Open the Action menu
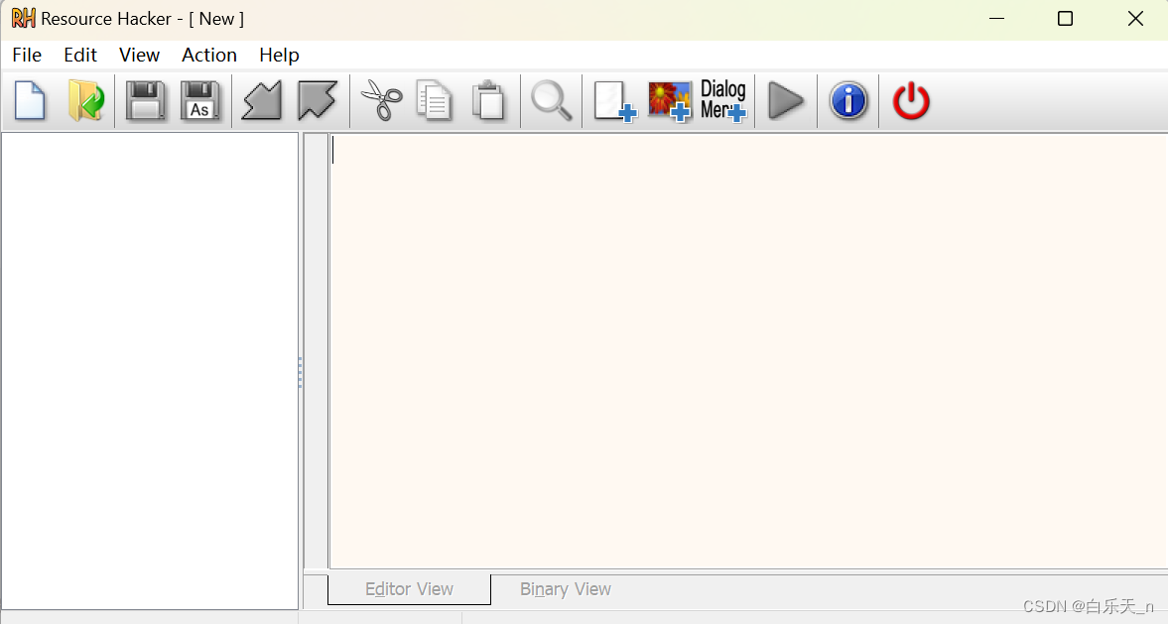Image resolution: width=1168 pixels, height=624 pixels. pyautogui.click(x=209, y=56)
